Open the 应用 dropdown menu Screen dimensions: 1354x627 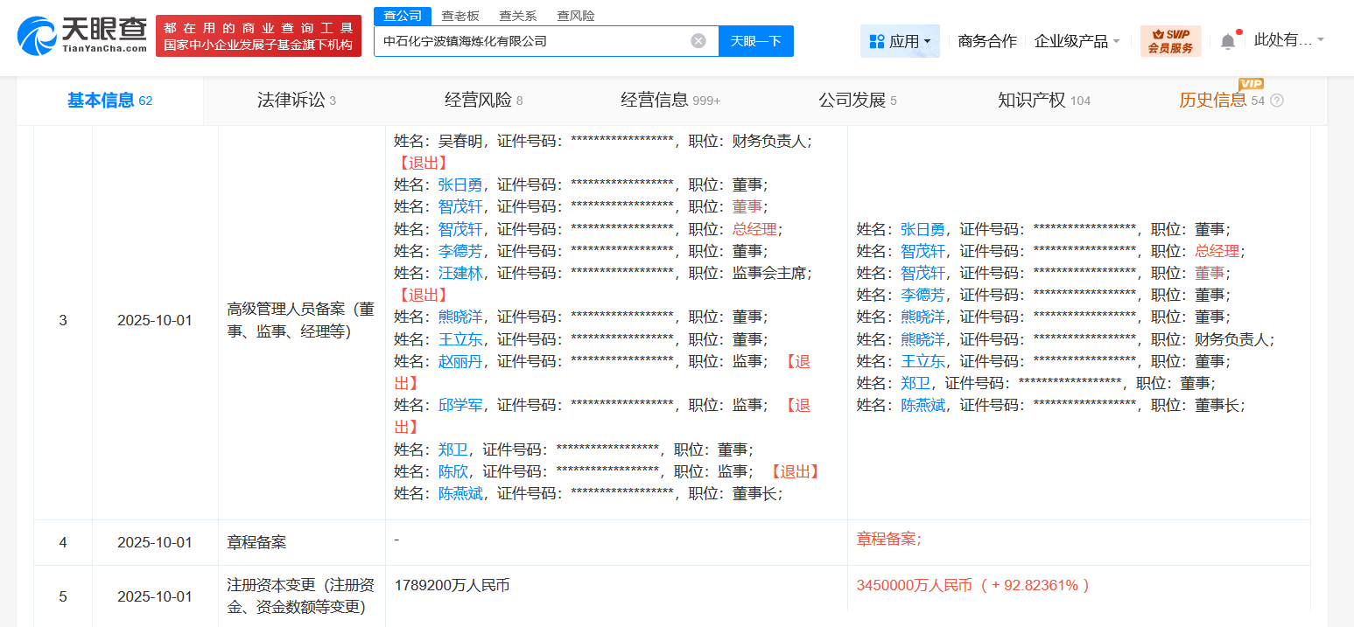click(900, 41)
